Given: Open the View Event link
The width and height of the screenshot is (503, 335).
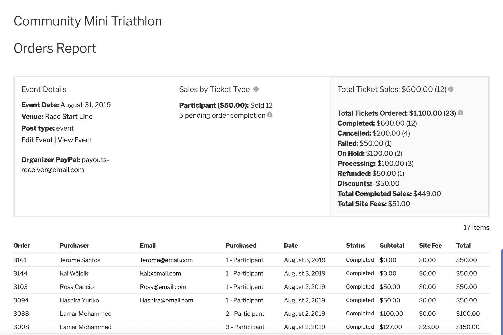Looking at the screenshot, I should point(75,140).
